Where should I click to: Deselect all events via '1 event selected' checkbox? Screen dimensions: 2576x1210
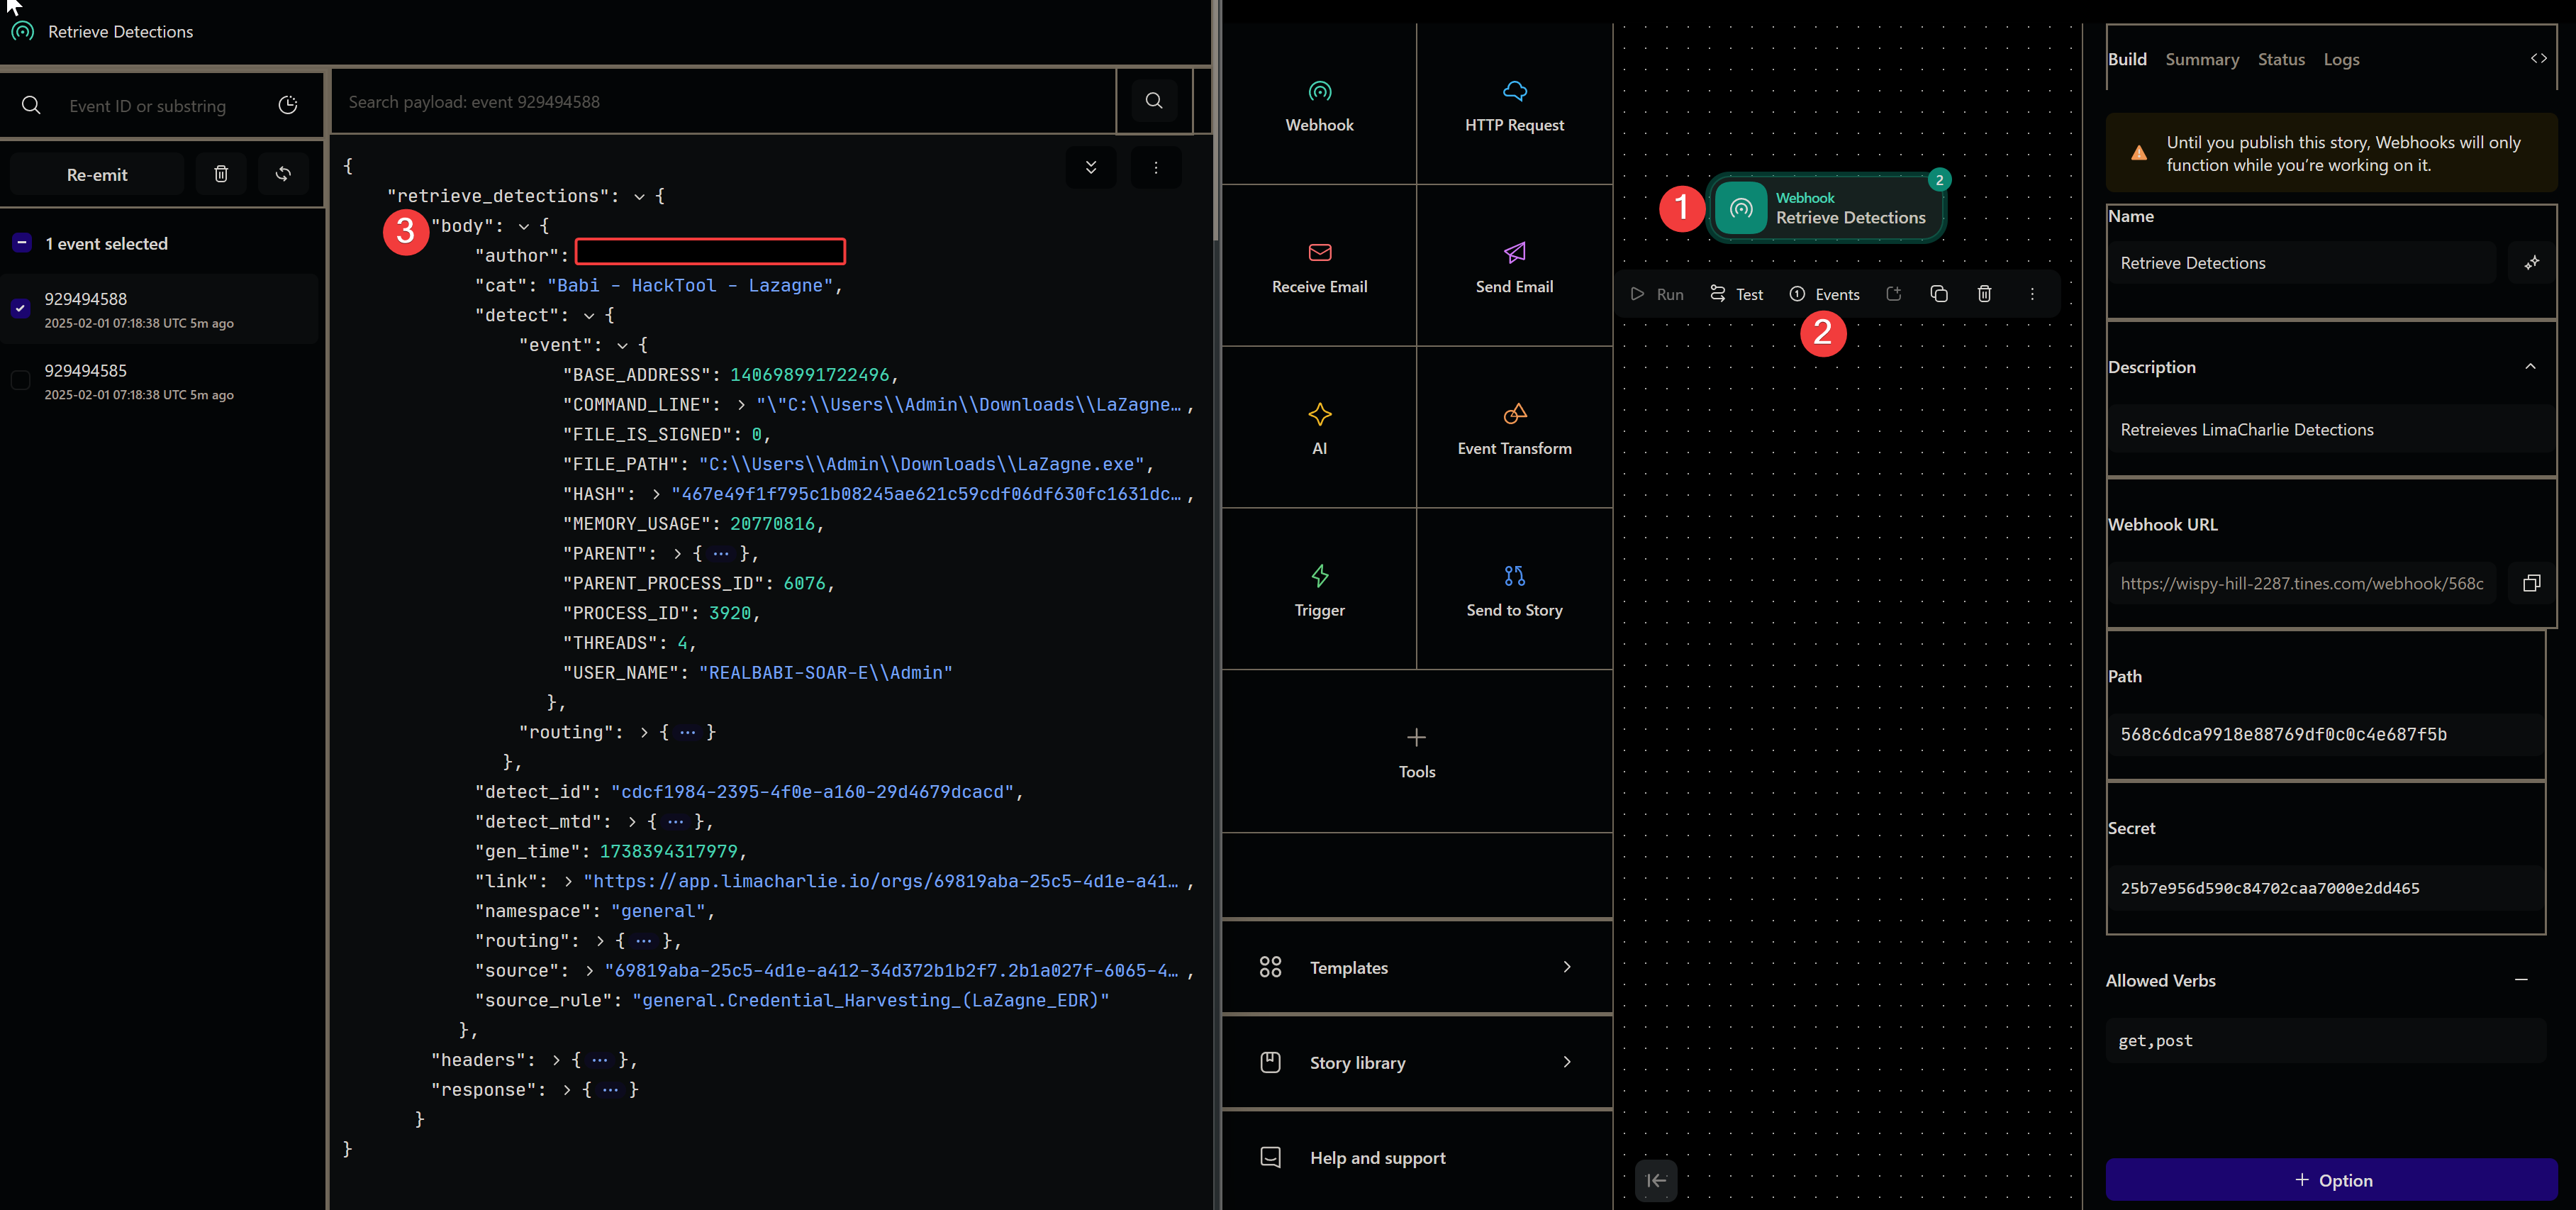coord(21,243)
